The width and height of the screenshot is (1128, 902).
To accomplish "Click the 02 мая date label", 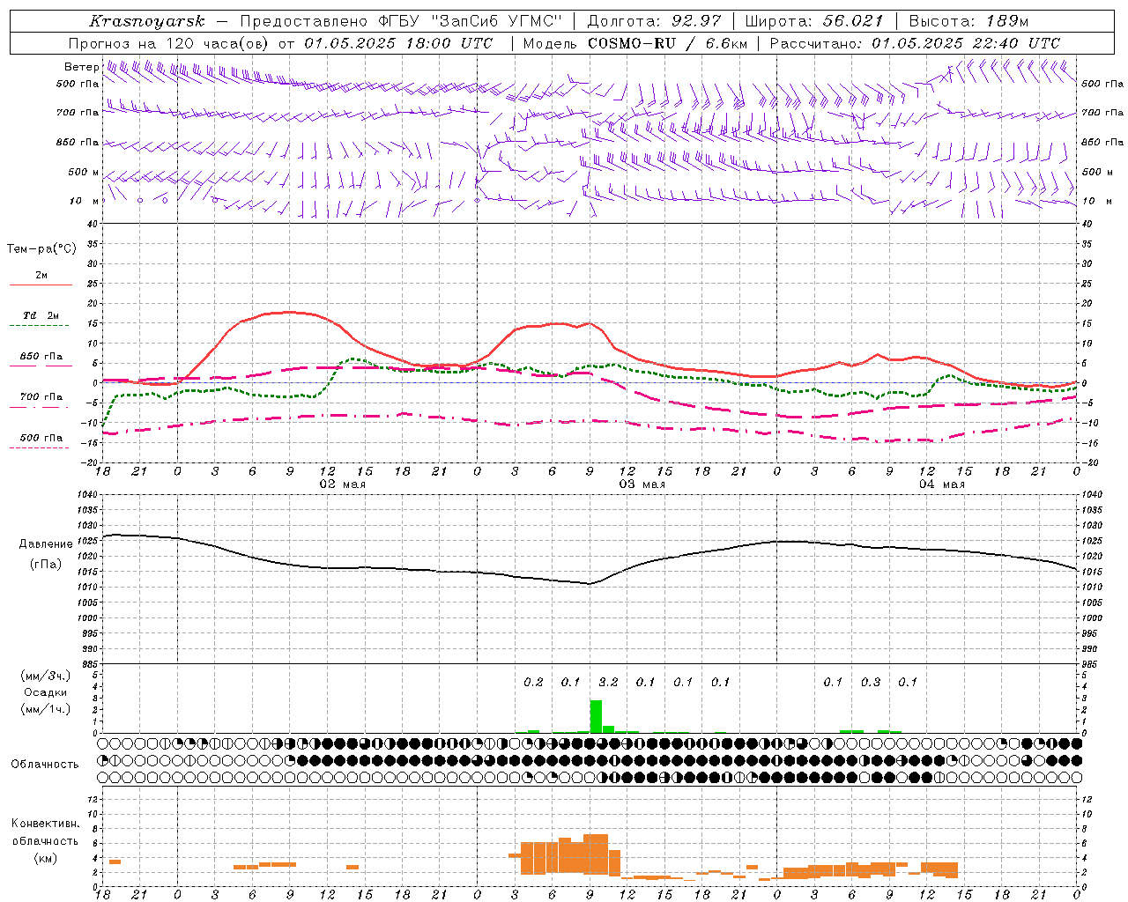I will [x=342, y=484].
